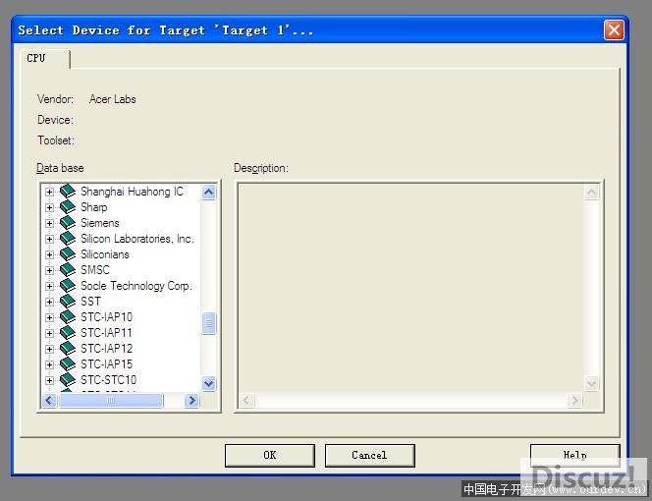Click the database list vertical scroll thumb
The width and height of the screenshot is (652, 501).
coord(209,323)
